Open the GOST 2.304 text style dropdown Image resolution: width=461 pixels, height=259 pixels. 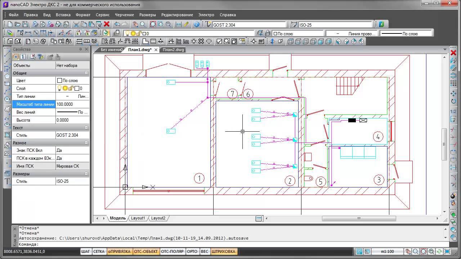coord(249,25)
